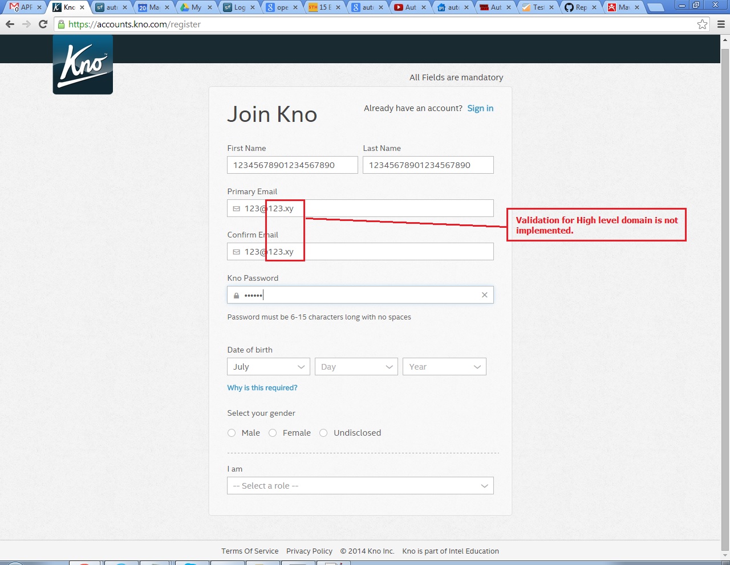Open the Day dropdown for date of birth
The image size is (730, 565).
[356, 367]
